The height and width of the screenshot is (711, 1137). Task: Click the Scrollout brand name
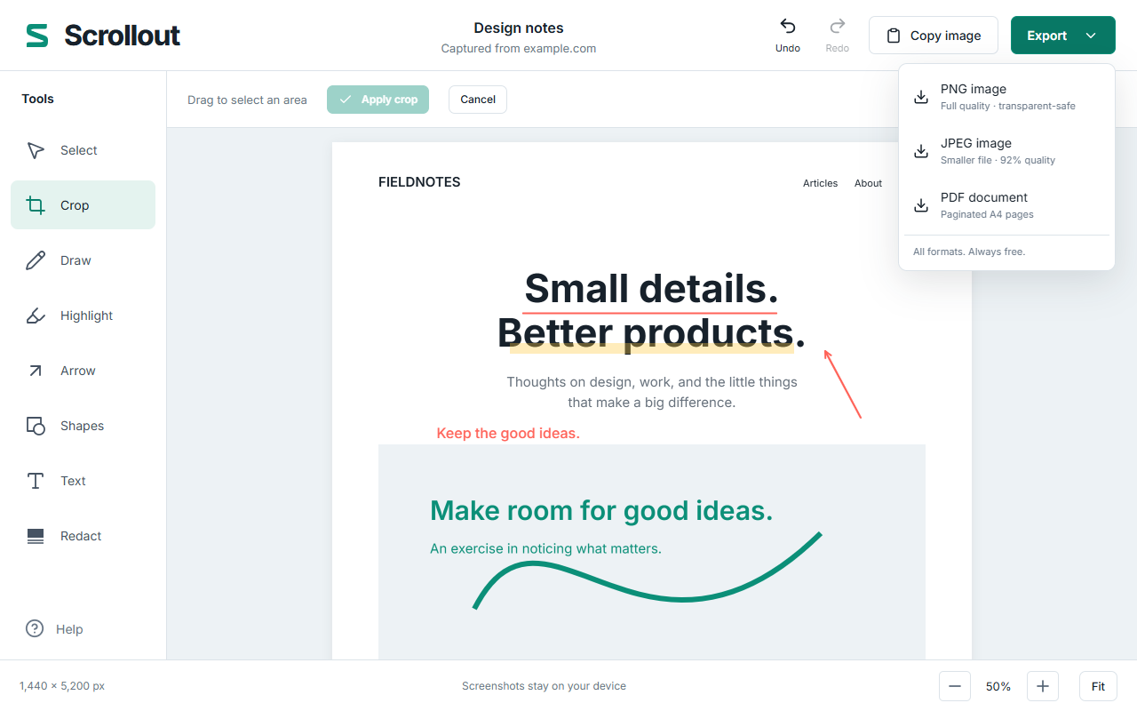point(122,36)
